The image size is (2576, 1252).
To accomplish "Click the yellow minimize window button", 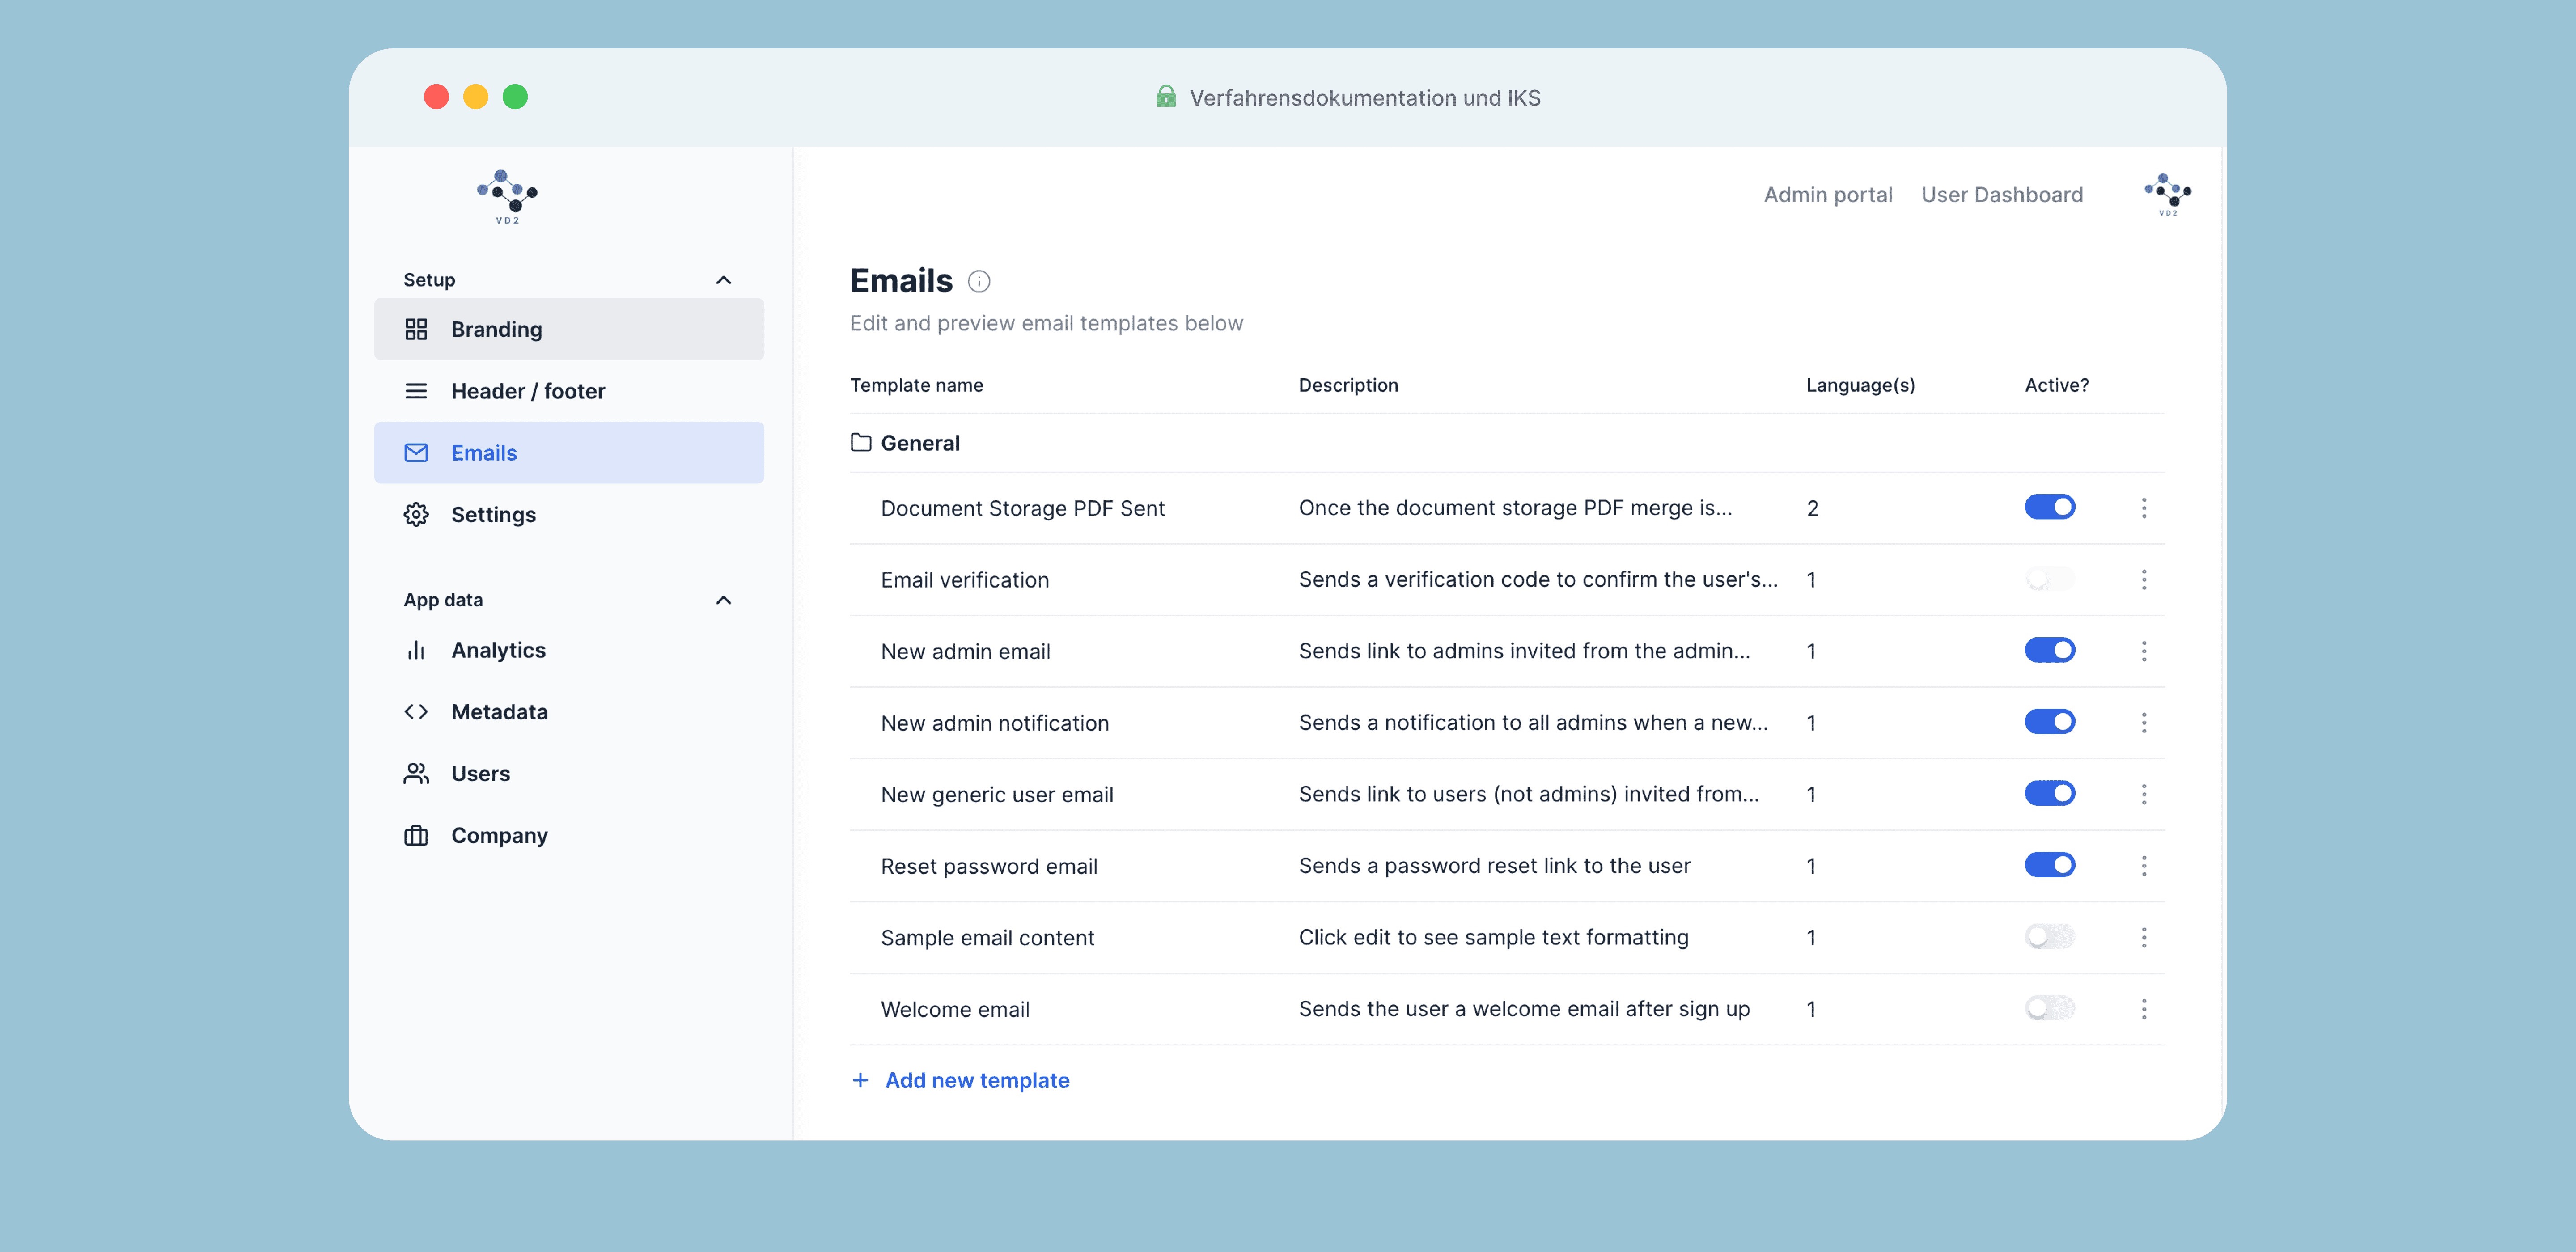I will pyautogui.click(x=476, y=96).
